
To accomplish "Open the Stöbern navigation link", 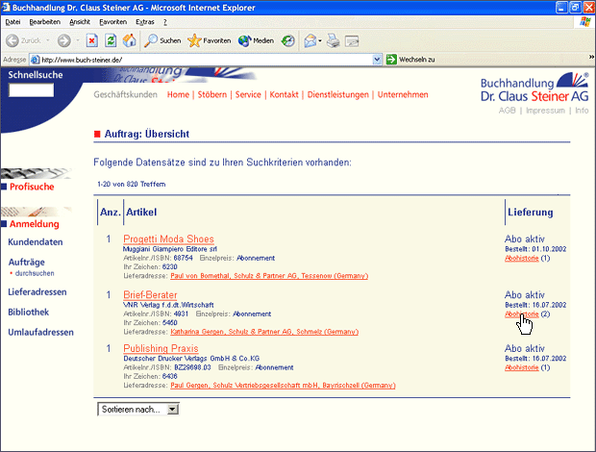I will click(x=212, y=94).
